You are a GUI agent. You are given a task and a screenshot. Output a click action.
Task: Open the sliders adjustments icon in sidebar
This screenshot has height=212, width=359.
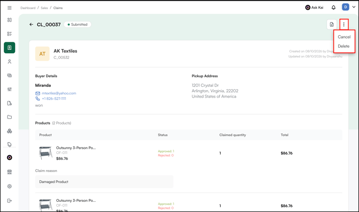point(10,89)
